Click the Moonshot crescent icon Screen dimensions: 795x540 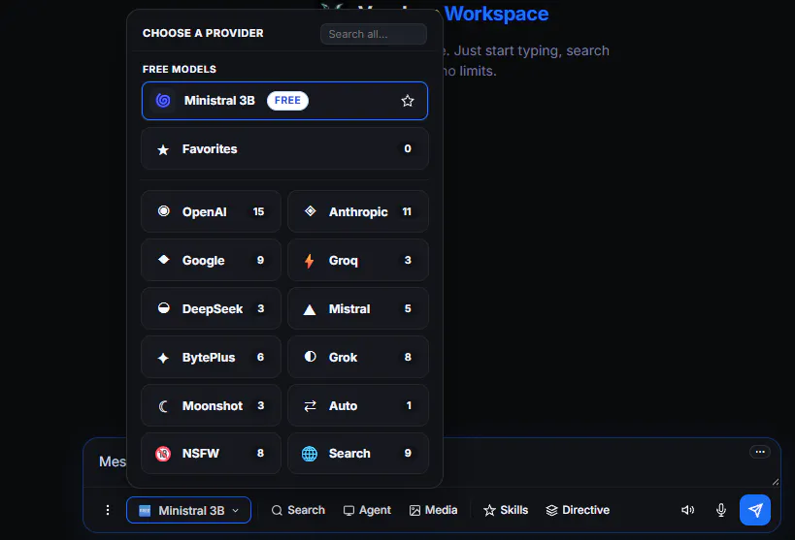[x=163, y=406]
